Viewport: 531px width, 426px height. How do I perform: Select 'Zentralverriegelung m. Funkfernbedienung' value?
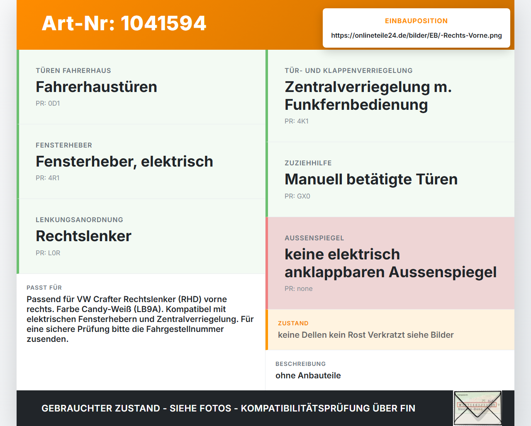coord(368,96)
